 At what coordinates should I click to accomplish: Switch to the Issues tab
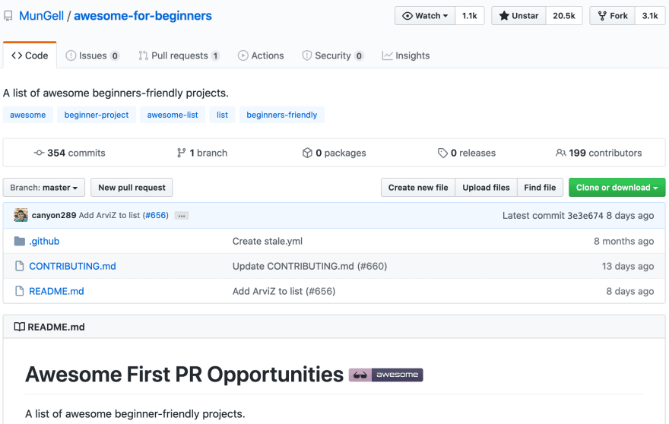pyautogui.click(x=93, y=55)
